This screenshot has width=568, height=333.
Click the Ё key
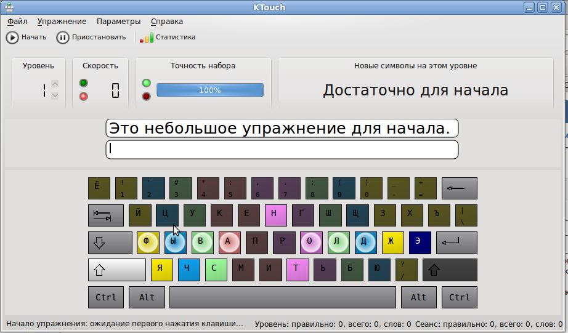(x=99, y=188)
